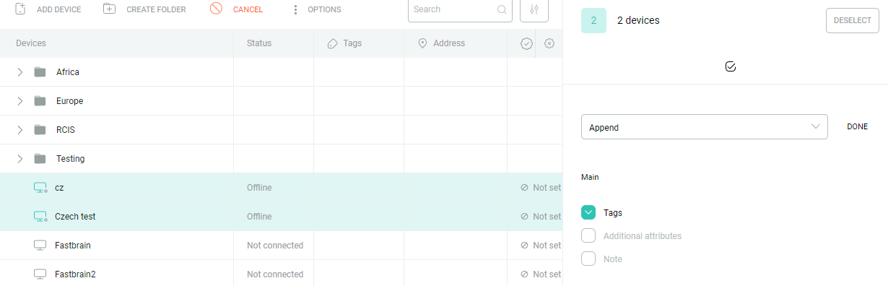Click the 2 selected devices badge

pos(593,20)
